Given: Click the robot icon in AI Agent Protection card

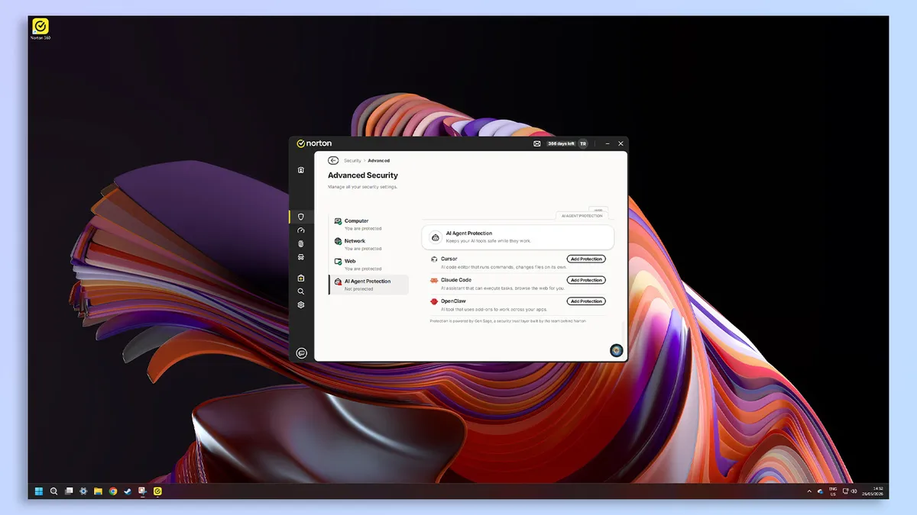Looking at the screenshot, I should 436,237.
